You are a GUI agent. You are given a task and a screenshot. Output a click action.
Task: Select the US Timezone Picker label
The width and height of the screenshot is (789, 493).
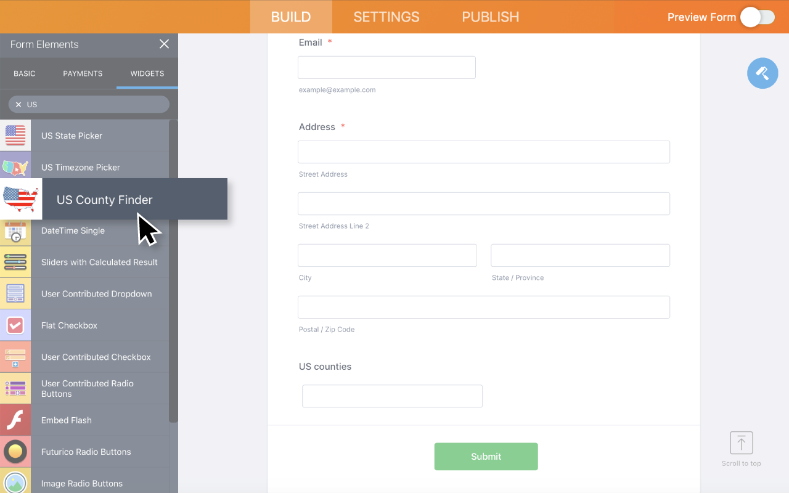point(81,167)
